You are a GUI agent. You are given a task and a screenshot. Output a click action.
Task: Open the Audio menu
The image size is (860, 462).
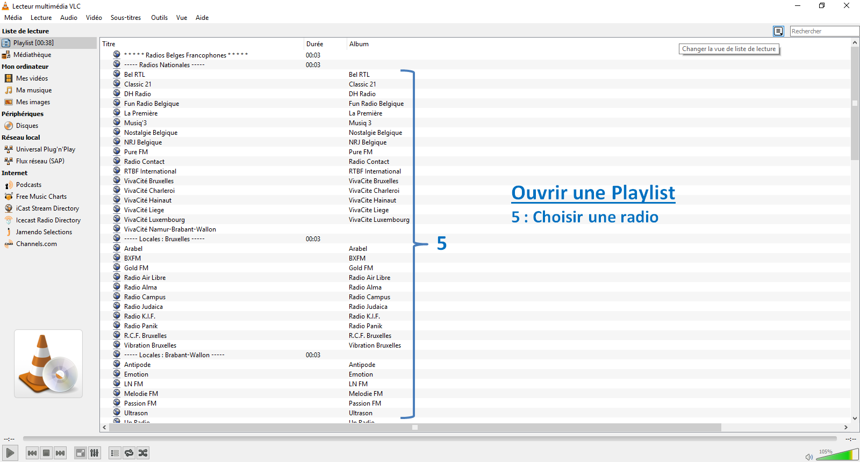[x=69, y=18]
